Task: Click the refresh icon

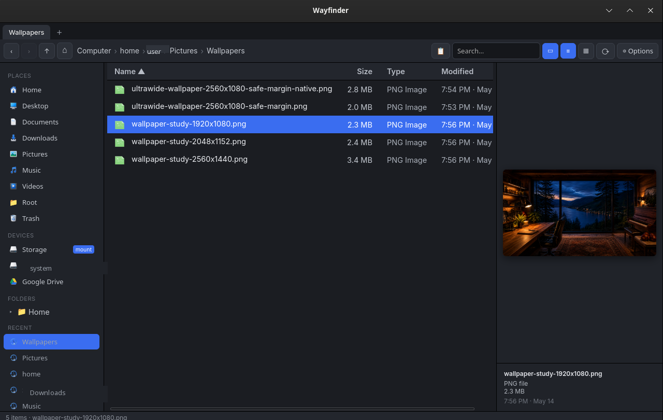Action: click(x=605, y=51)
